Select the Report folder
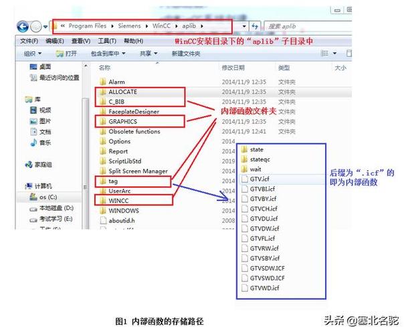This screenshot has width=408, height=335. point(114,151)
